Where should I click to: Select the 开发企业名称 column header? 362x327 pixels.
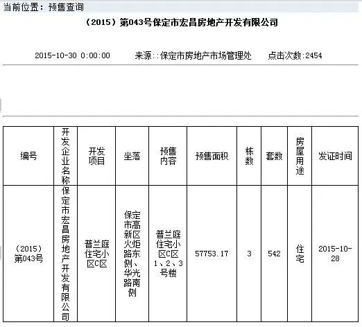(x=65, y=156)
